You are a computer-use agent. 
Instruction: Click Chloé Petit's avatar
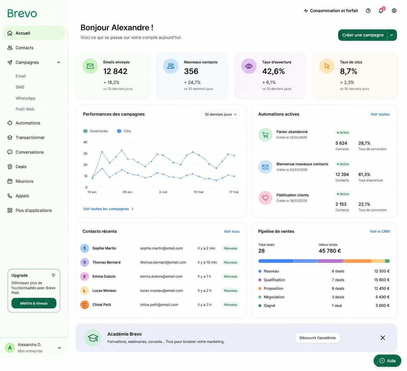coord(85,305)
